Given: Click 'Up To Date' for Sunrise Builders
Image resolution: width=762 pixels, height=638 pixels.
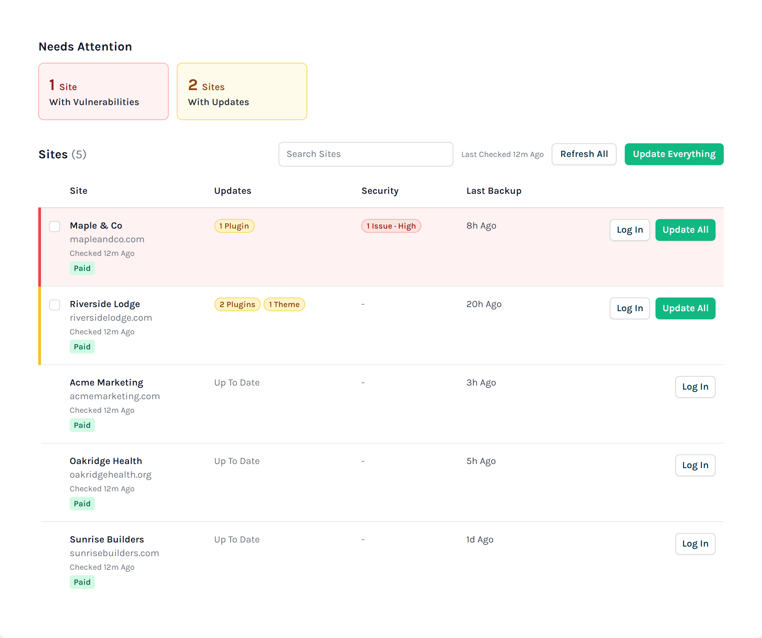Looking at the screenshot, I should point(237,539).
